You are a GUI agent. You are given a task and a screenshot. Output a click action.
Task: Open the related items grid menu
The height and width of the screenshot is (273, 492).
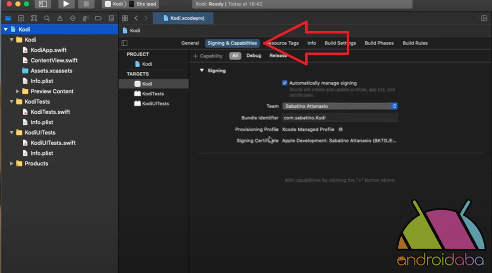click(x=125, y=18)
